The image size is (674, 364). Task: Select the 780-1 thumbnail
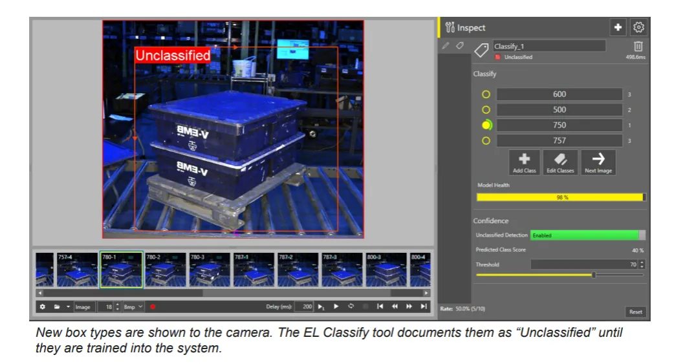point(121,270)
